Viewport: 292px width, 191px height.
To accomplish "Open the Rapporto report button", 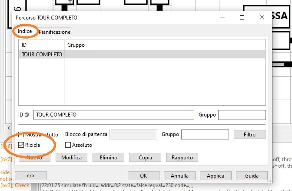I will 182,158.
